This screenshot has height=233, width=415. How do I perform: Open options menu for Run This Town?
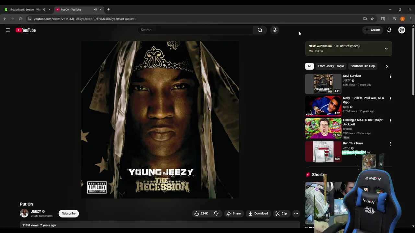pos(390,144)
